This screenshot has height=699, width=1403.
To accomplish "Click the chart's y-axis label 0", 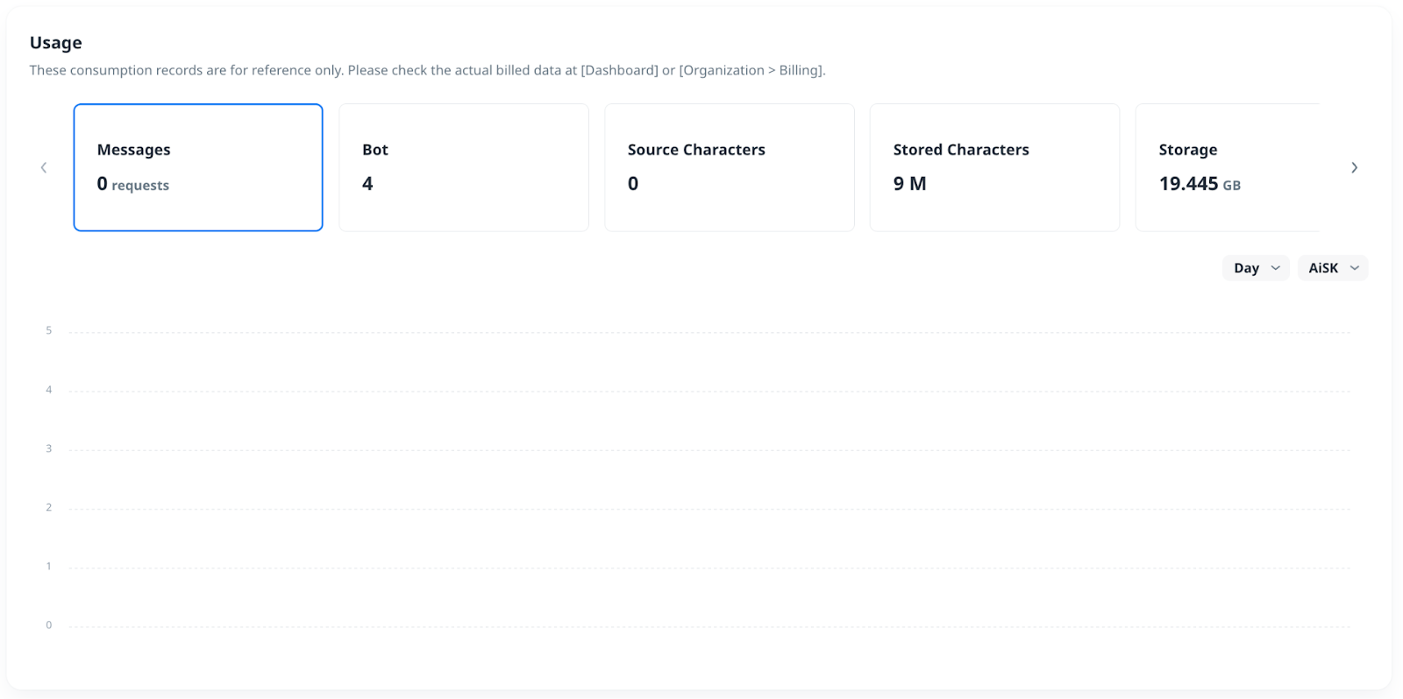I will (49, 625).
